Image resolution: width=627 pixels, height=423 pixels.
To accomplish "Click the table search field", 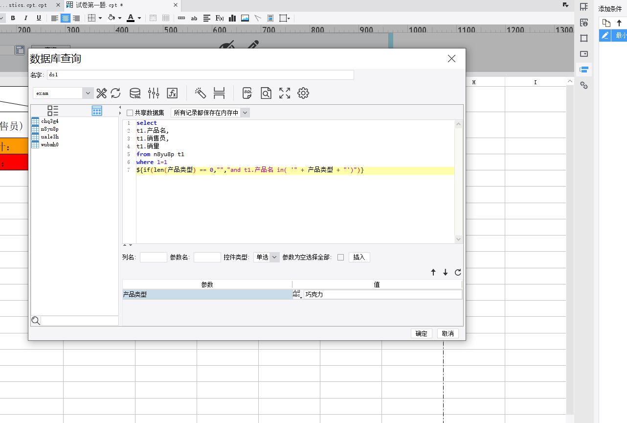I will coord(80,321).
